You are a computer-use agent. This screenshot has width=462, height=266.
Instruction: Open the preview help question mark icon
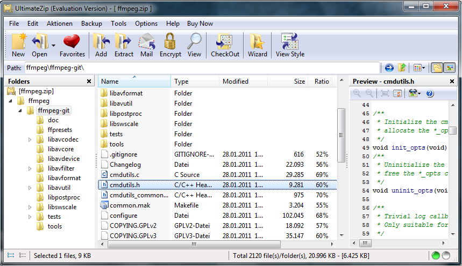click(x=430, y=93)
